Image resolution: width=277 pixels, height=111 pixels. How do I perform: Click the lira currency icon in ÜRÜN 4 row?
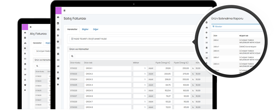tap(193, 85)
